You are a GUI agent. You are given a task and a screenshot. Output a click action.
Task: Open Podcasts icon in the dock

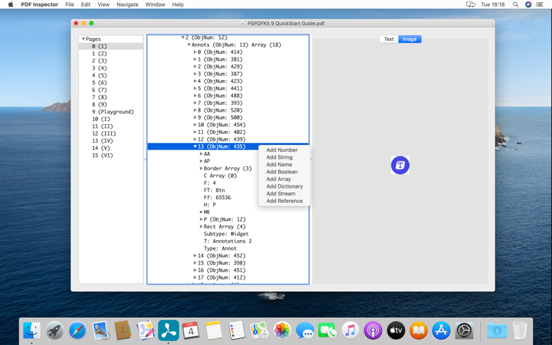point(373,331)
